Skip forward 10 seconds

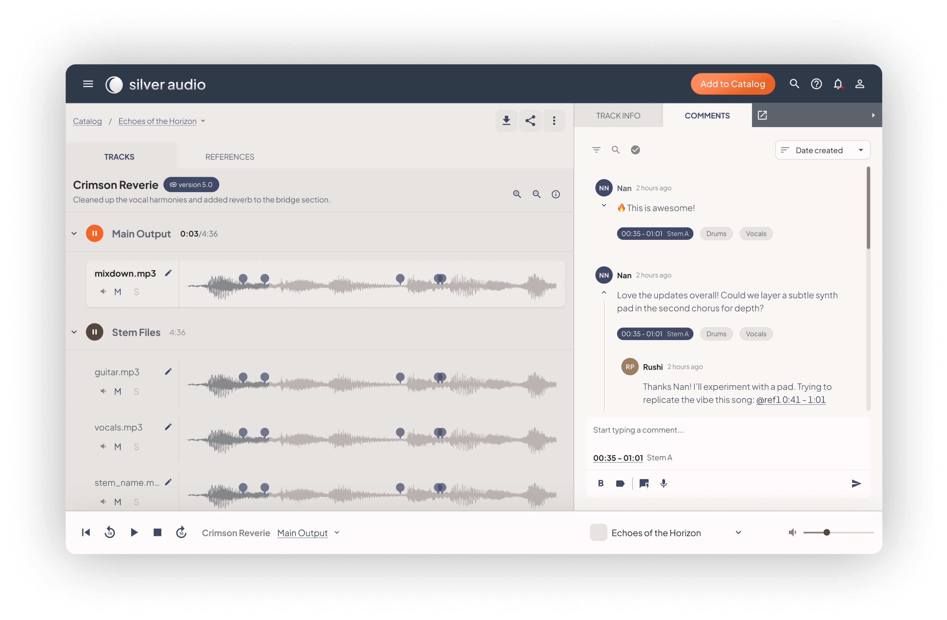click(181, 532)
